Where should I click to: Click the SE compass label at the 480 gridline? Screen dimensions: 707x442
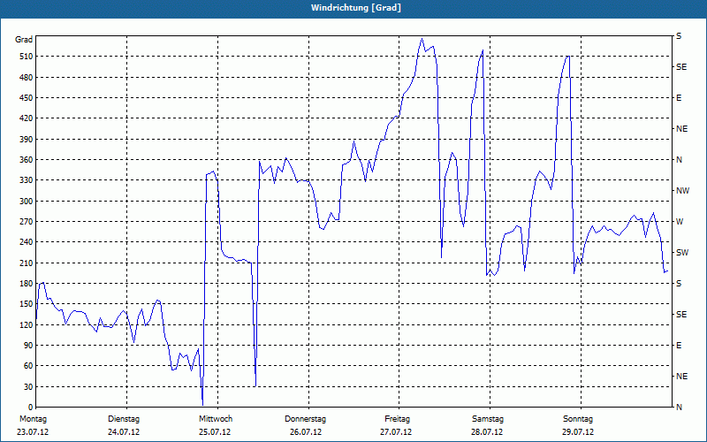pyautogui.click(x=681, y=67)
